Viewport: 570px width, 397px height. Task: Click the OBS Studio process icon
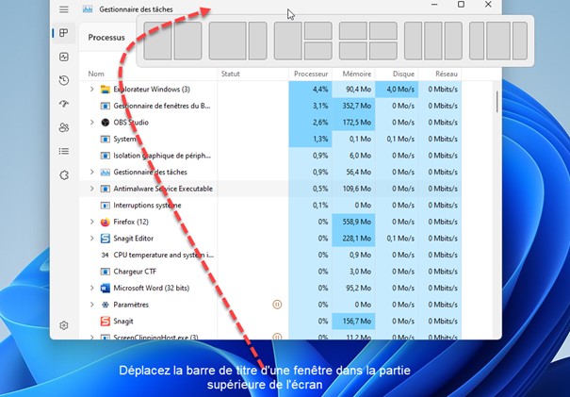(106, 123)
